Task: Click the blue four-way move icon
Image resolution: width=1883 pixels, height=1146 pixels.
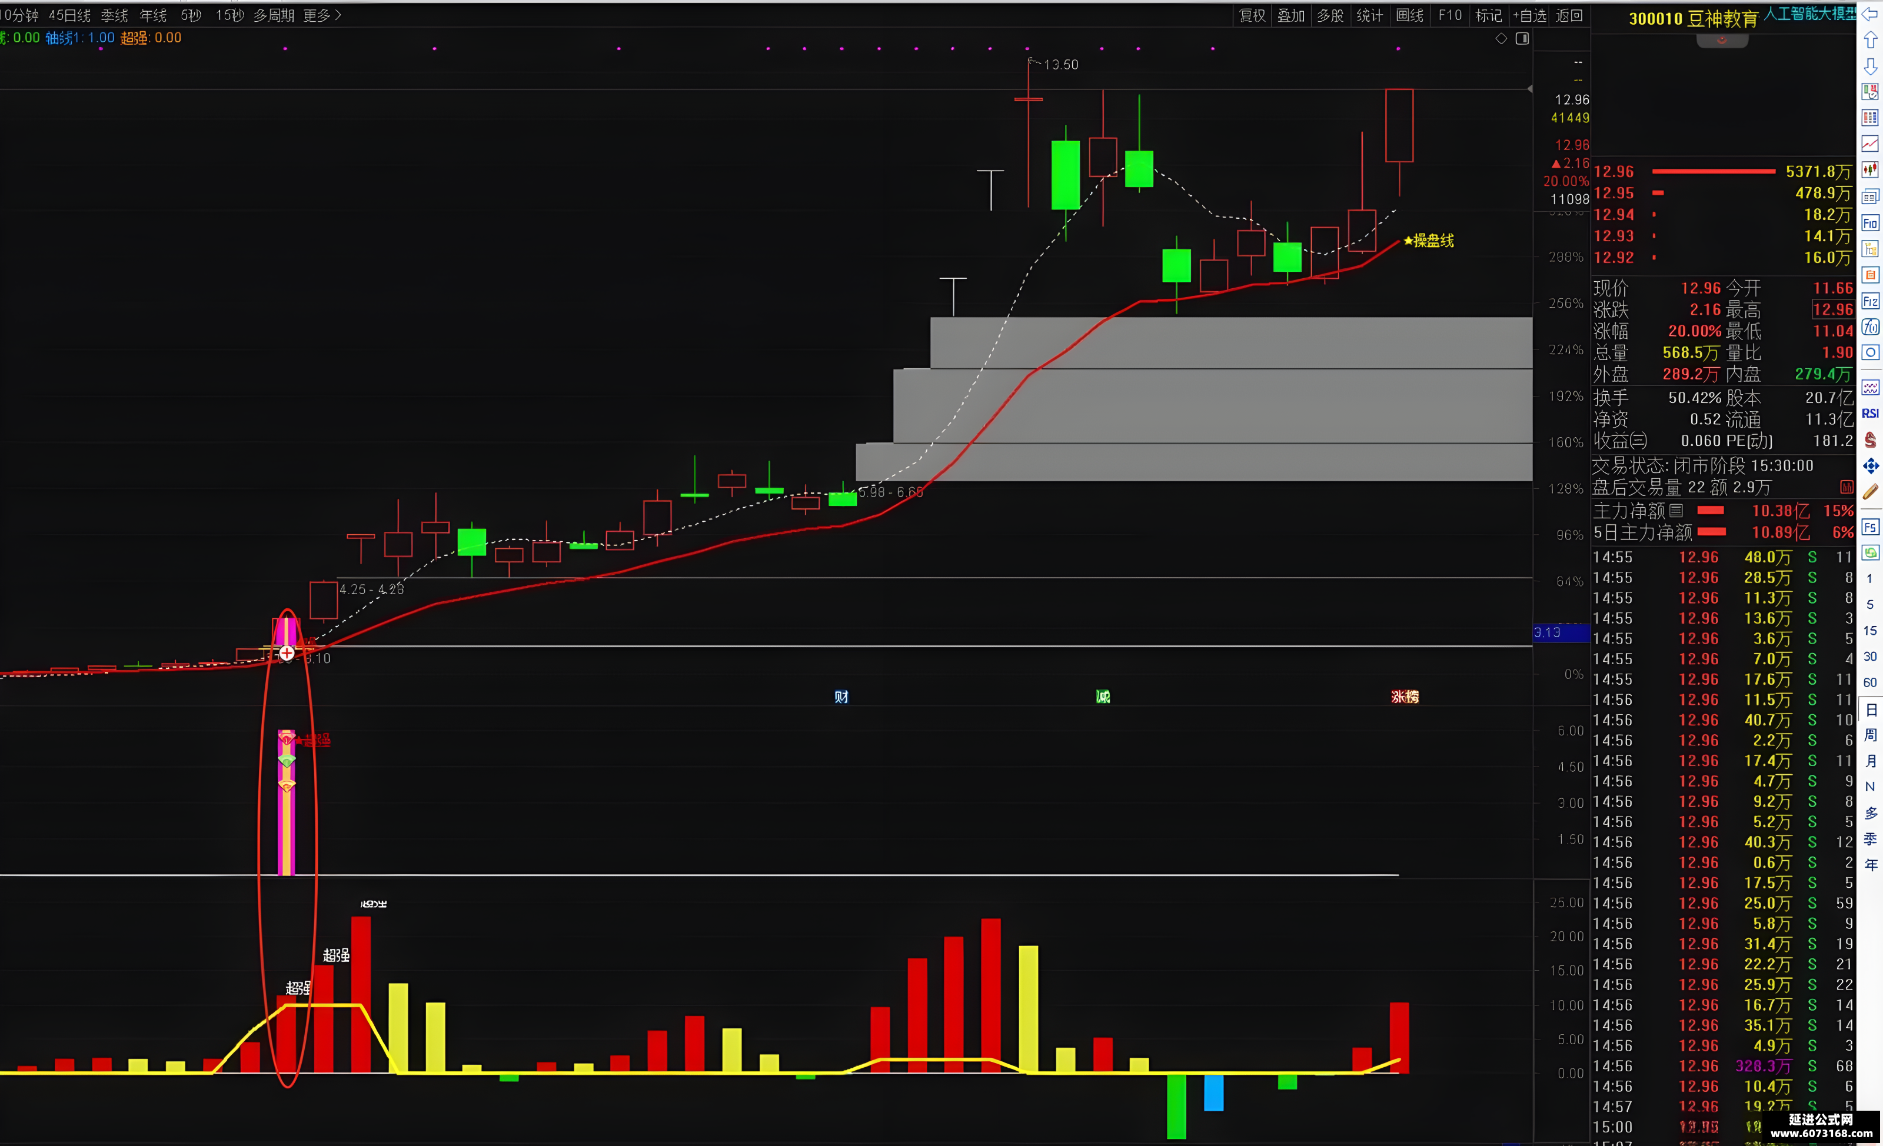Action: click(1869, 465)
